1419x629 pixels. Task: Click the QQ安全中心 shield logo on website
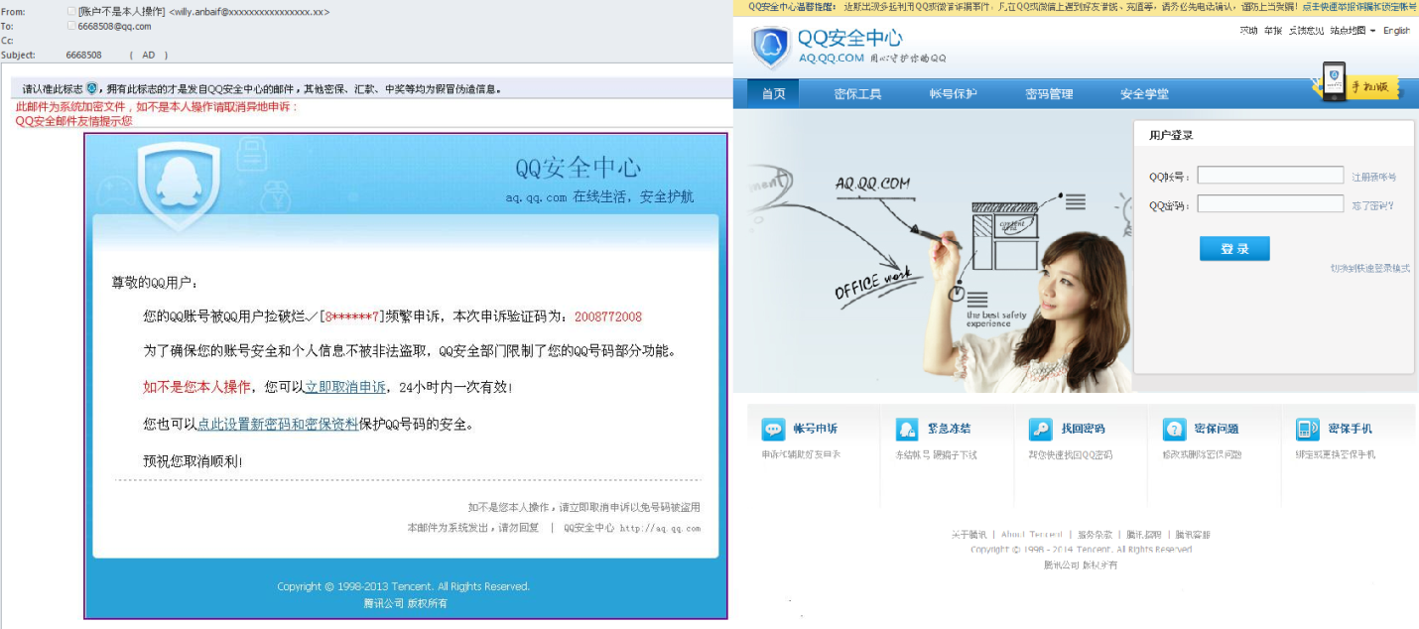click(770, 47)
